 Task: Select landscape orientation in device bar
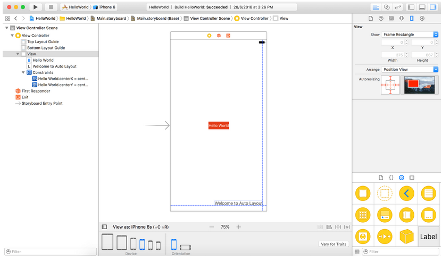coord(185,247)
